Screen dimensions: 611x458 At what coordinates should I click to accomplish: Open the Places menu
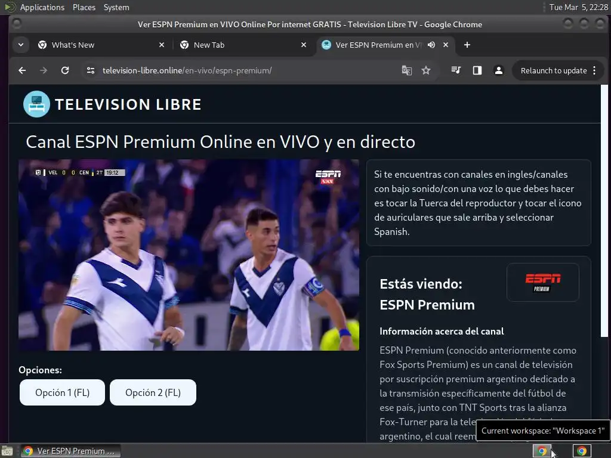84,7
